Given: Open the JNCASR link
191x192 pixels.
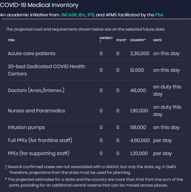Looking at the screenshot, I should coord(69,15).
